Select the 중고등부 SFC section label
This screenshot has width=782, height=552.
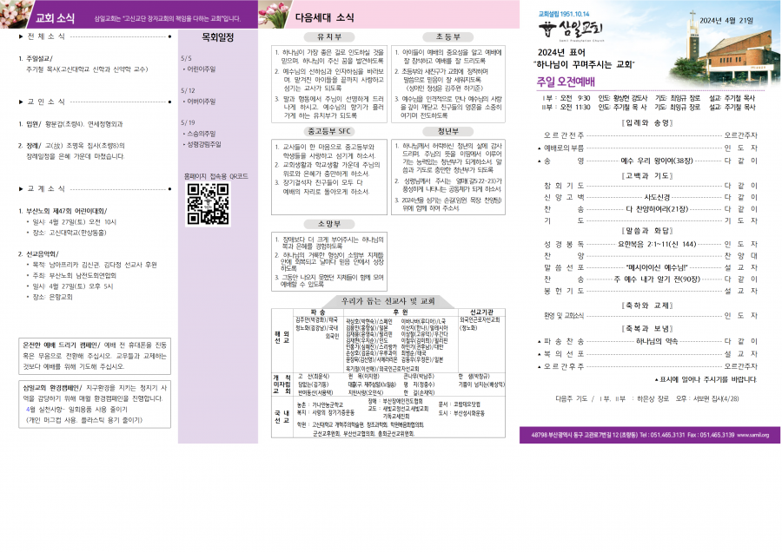tap(329, 131)
